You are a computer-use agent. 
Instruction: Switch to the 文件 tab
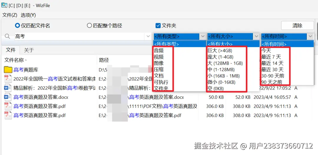[11, 50]
